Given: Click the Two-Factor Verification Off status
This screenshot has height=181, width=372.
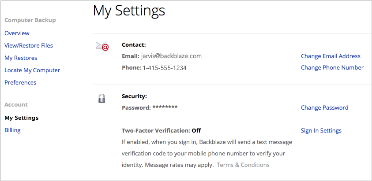Looking at the screenshot, I should pyautogui.click(x=196, y=130).
